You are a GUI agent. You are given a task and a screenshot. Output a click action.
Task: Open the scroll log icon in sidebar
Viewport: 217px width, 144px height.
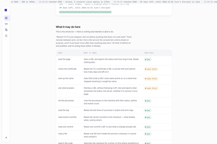(6, 30)
